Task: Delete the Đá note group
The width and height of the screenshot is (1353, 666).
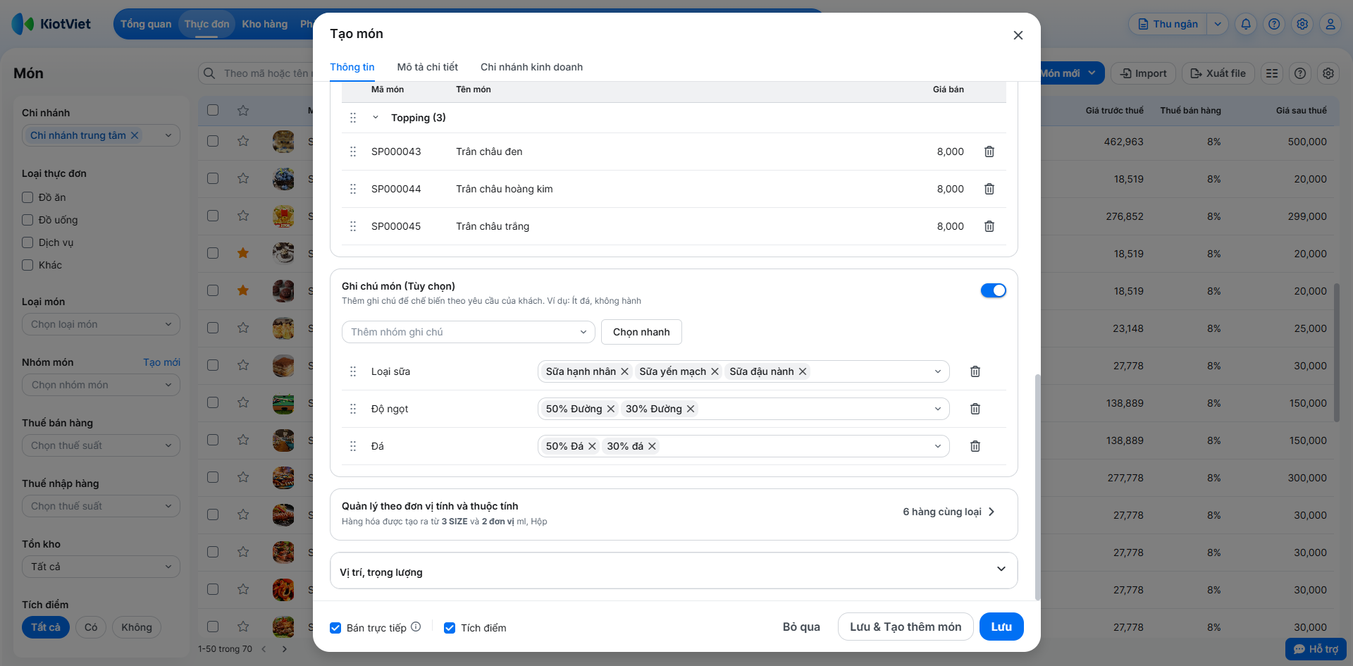Action: point(975,446)
